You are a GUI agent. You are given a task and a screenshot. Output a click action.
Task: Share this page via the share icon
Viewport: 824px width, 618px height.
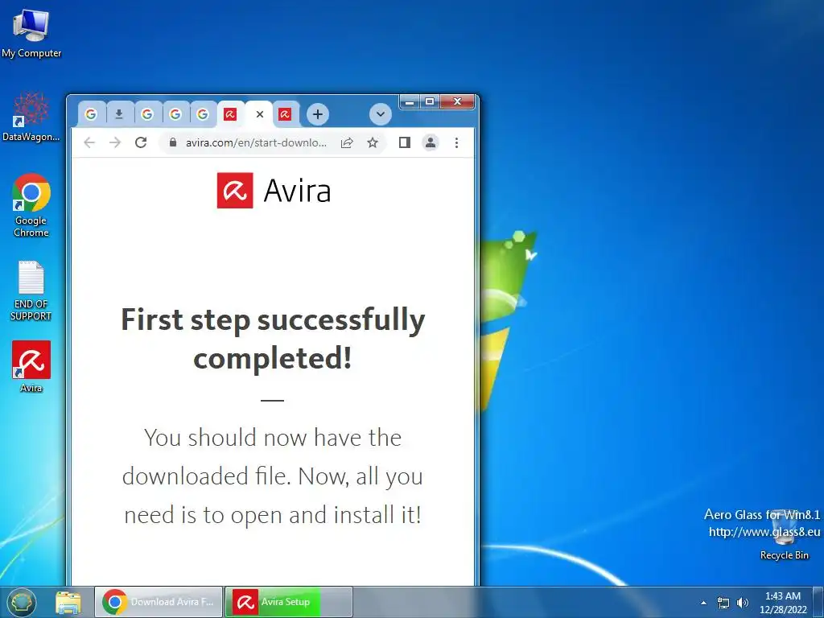coord(347,142)
